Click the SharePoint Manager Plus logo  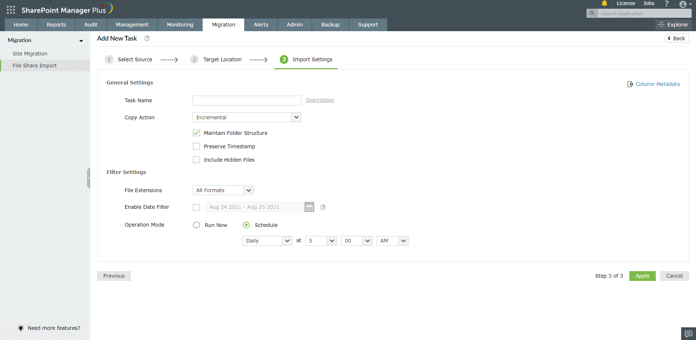click(x=67, y=9)
